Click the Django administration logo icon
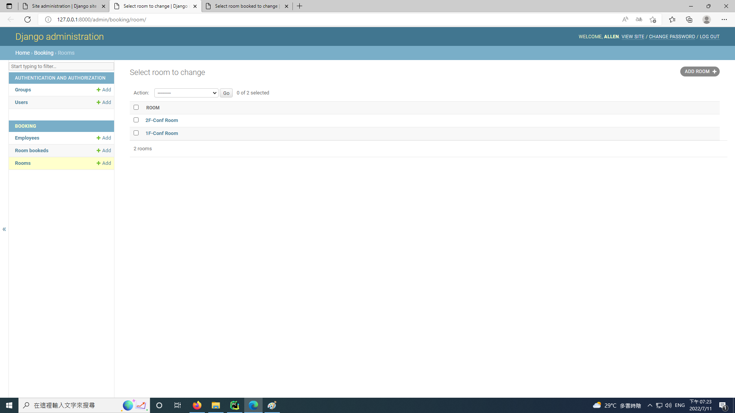 pyautogui.click(x=60, y=36)
